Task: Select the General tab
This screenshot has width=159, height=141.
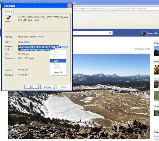Action: click(x=8, y=12)
